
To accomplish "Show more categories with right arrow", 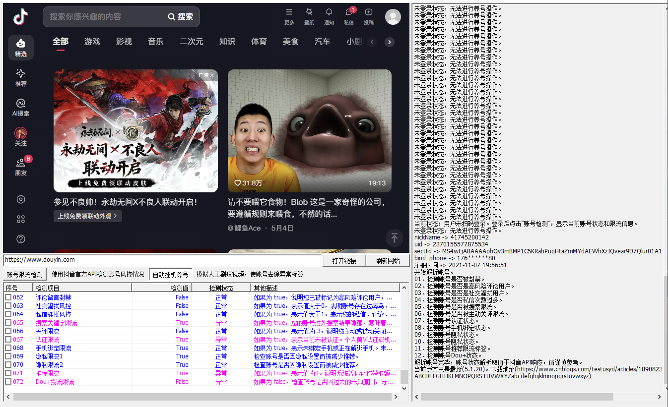I will pos(390,42).
